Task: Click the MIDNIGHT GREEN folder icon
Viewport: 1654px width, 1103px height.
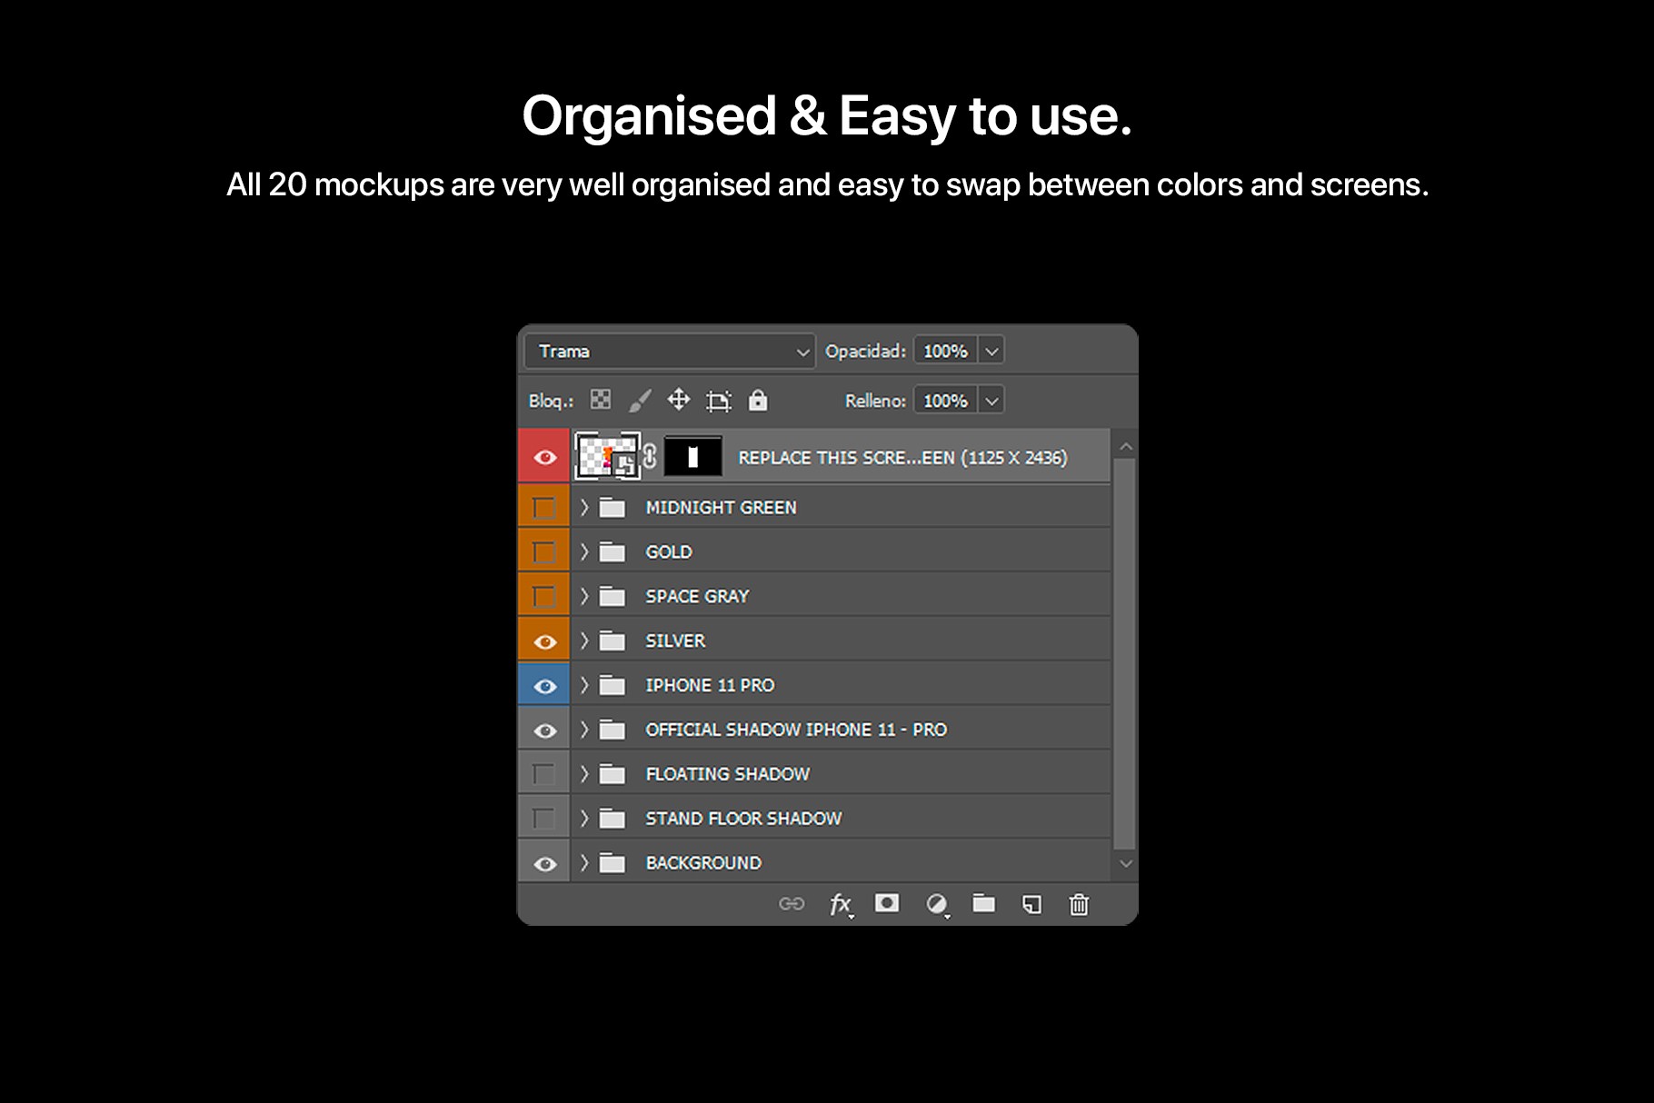Action: [613, 507]
